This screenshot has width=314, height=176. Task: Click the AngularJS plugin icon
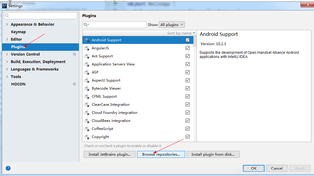coord(87,48)
